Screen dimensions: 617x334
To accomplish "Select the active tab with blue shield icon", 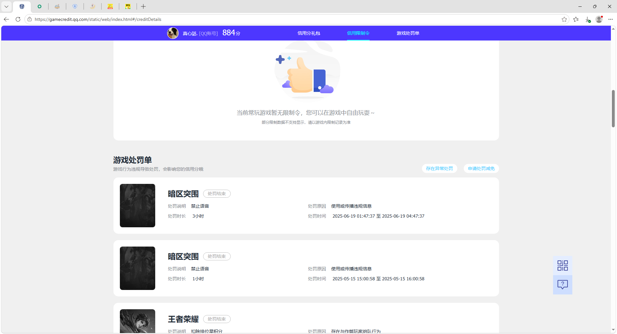I will pos(22,6).
